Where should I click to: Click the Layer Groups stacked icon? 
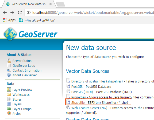coord(9,109)
